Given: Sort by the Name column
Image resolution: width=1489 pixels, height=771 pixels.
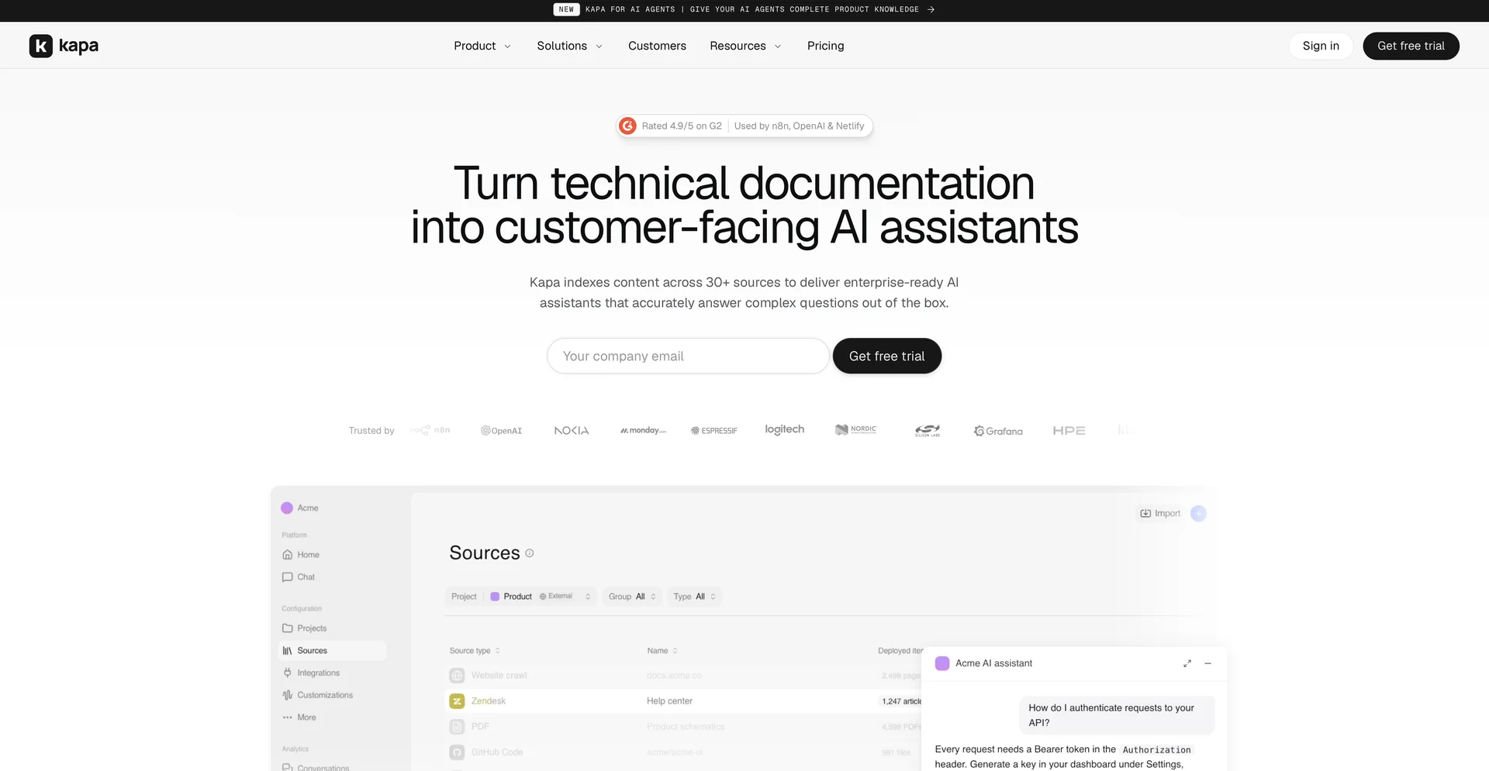Looking at the screenshot, I should click(x=663, y=651).
